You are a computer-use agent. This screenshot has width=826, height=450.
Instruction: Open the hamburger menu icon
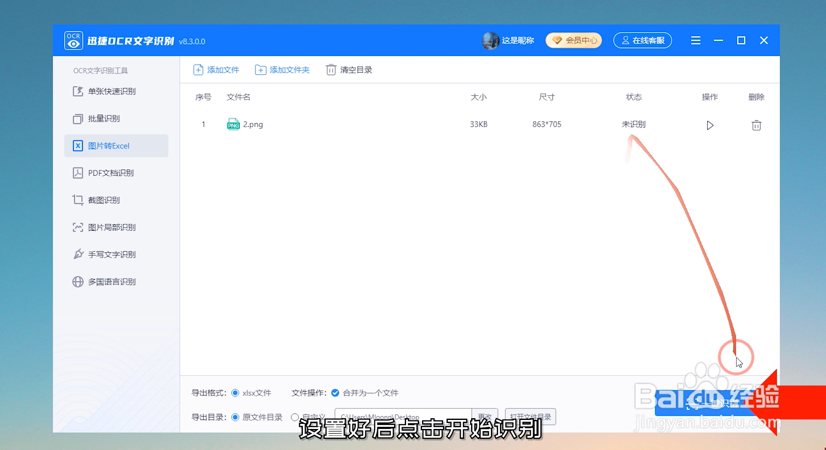(x=696, y=40)
